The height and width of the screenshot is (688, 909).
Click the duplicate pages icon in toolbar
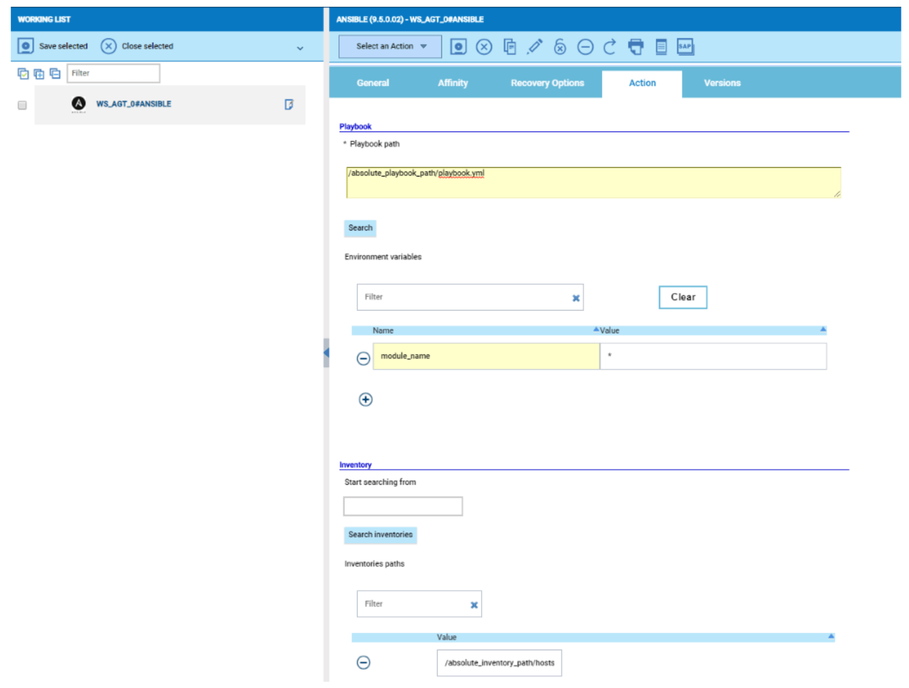[510, 46]
